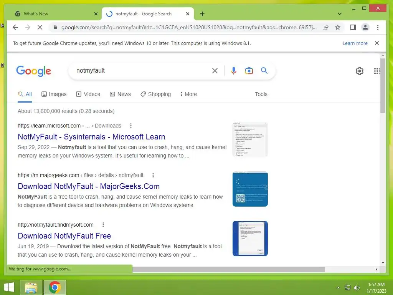This screenshot has height=295, width=393.
Task: Open more options for MajorGeeks result
Action: (153, 175)
